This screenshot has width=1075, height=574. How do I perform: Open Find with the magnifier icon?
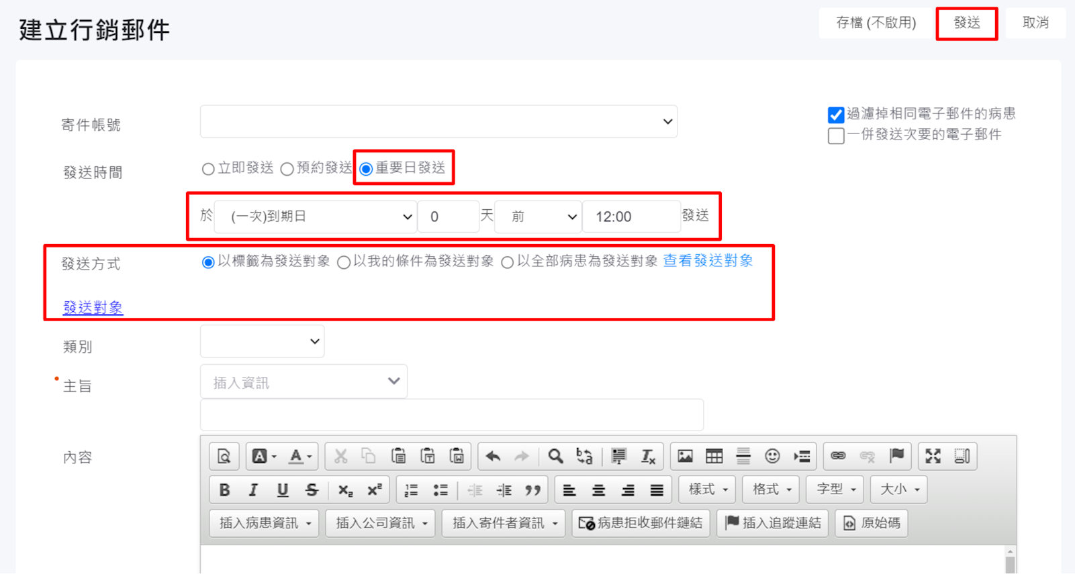pos(555,457)
